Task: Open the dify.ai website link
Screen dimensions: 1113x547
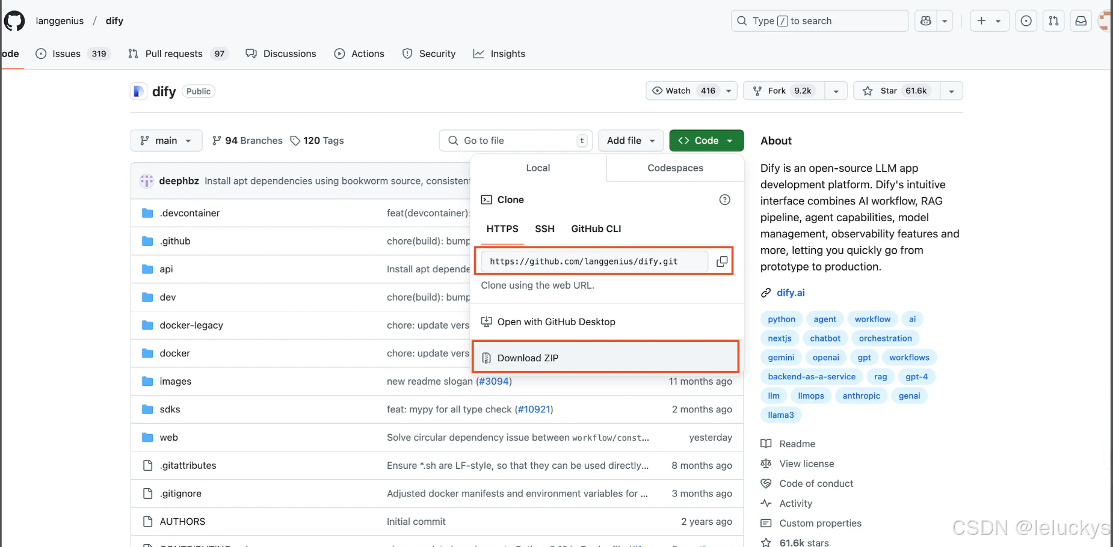Action: tap(791, 293)
